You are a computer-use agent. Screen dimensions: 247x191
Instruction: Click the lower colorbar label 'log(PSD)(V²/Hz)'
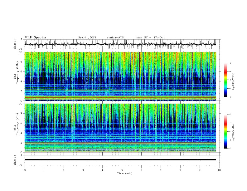[234, 133]
